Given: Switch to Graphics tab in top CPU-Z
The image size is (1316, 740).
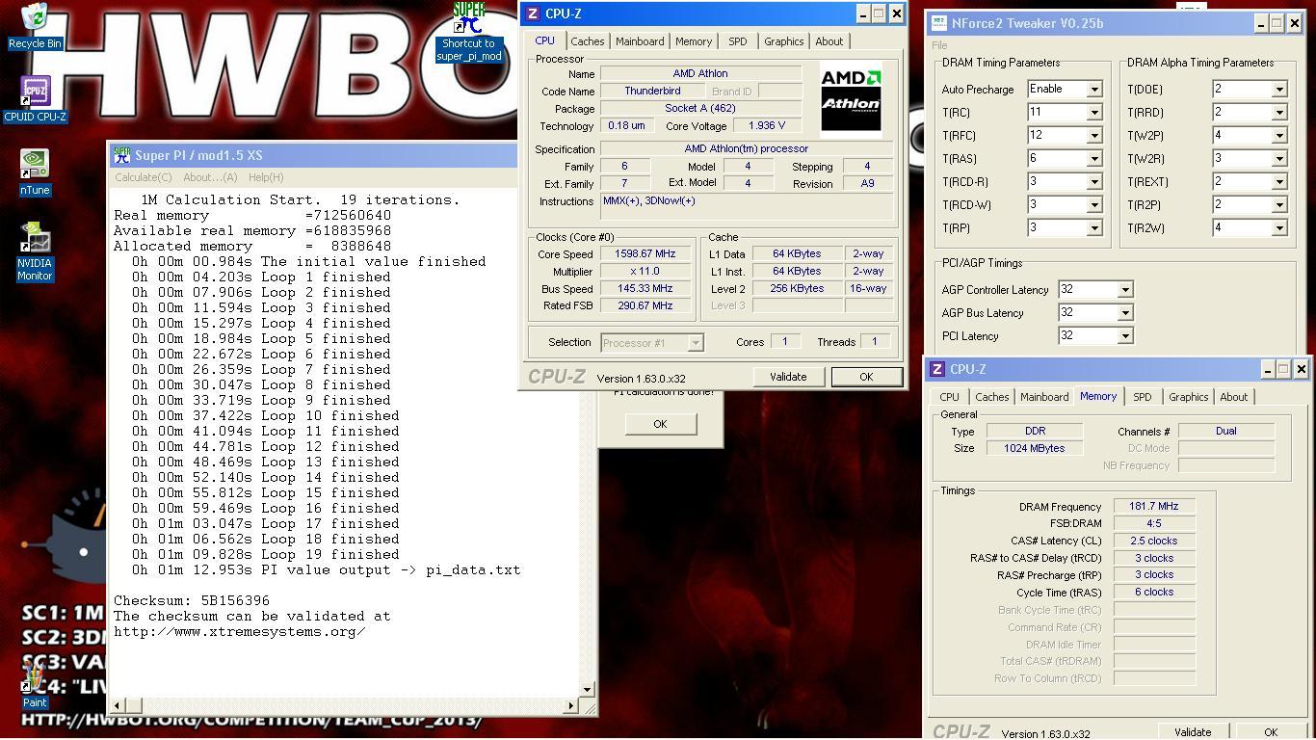Looking at the screenshot, I should pos(783,41).
